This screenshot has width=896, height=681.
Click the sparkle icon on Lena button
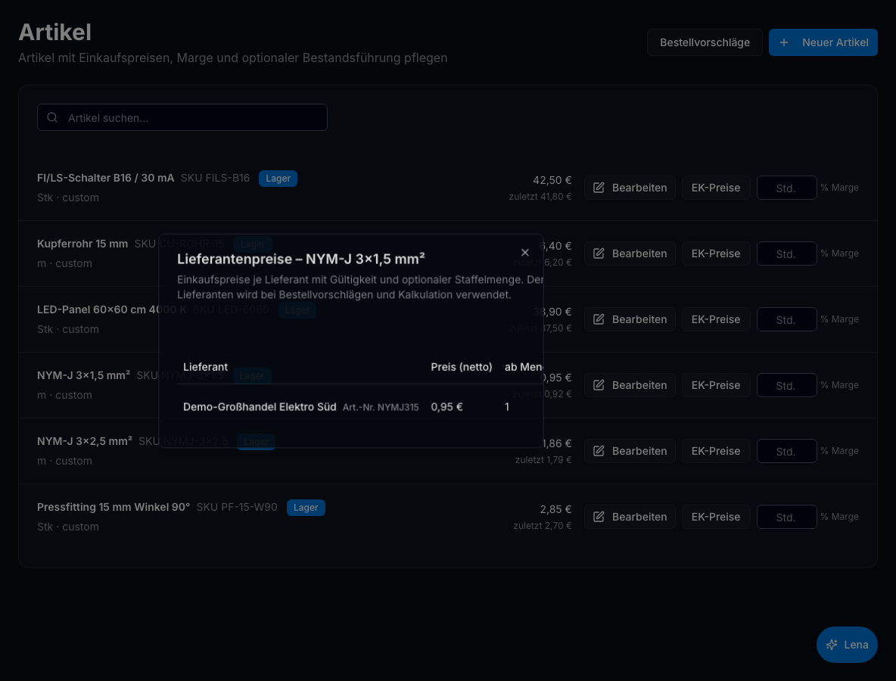coord(832,645)
